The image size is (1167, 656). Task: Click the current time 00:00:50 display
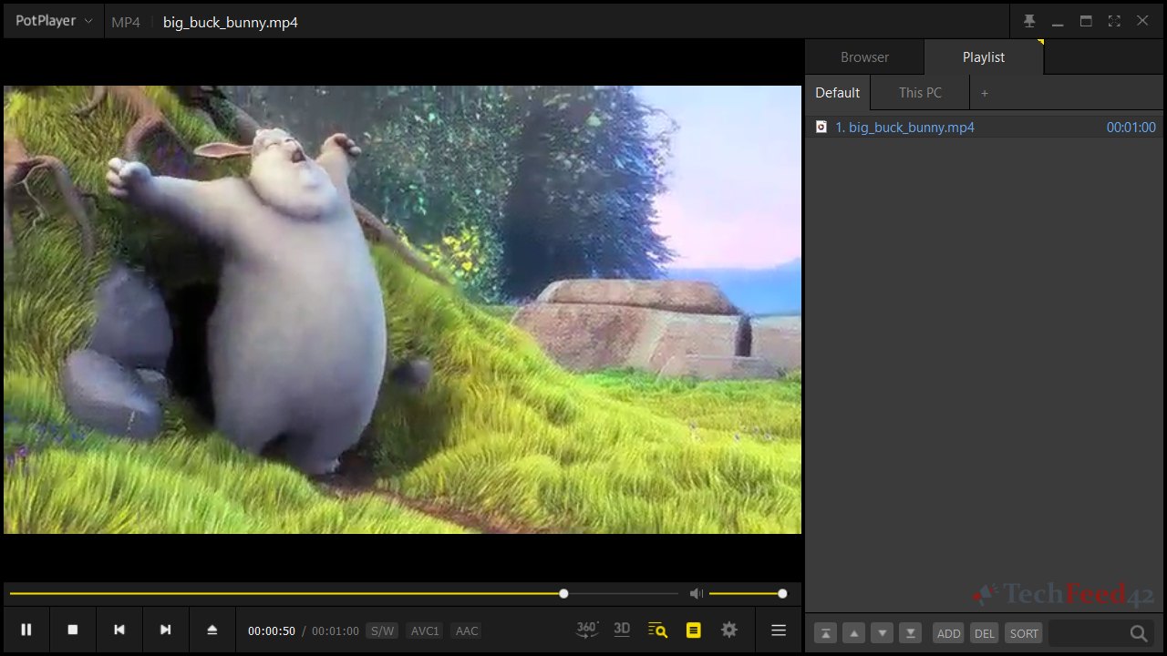[272, 630]
